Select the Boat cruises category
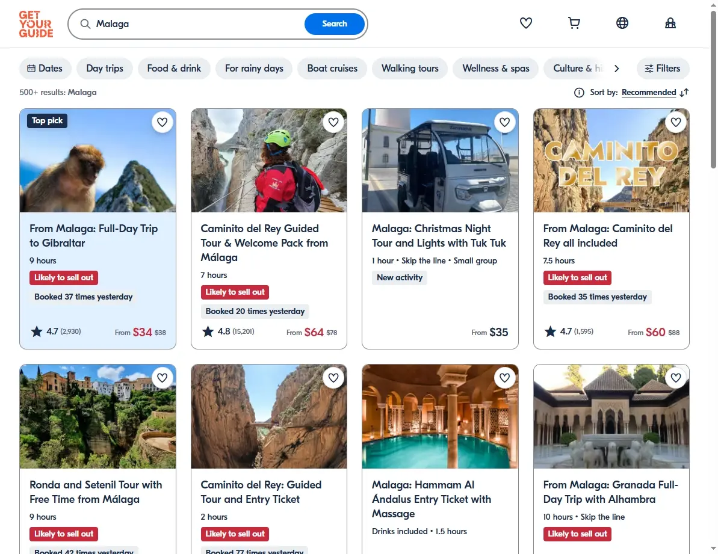Screen dimensions: 718x554 332,68
